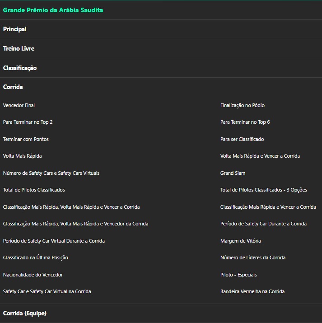
Task: Expand the Principal section
Action: 15,29
